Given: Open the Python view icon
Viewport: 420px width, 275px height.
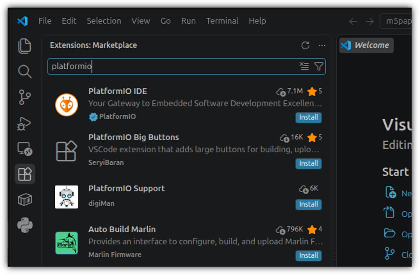Looking at the screenshot, I should point(24,225).
